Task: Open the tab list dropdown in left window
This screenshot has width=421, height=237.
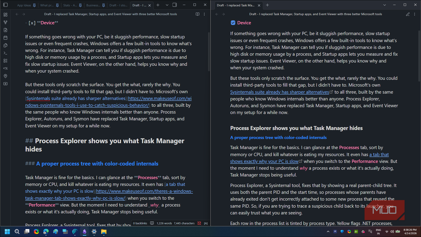Action: pyautogui.click(x=167, y=5)
